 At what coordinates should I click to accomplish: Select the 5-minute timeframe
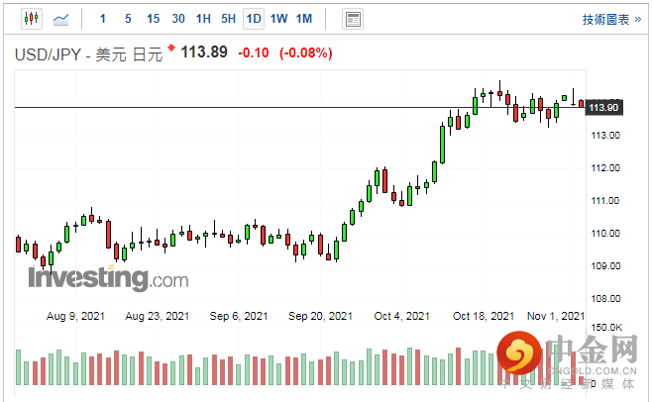(128, 19)
